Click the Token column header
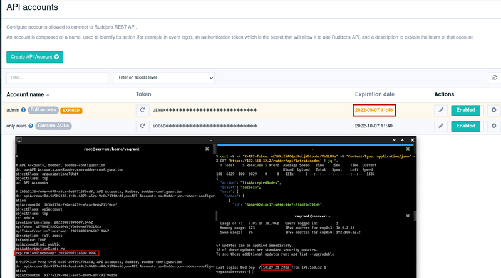 tap(143, 94)
